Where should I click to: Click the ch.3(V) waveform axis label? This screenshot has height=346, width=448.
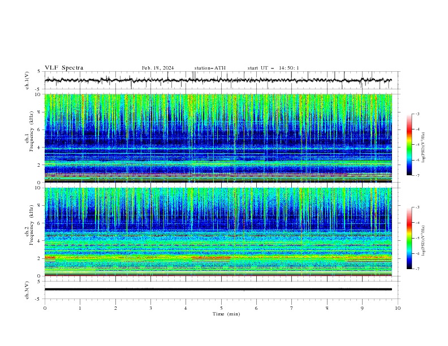tap(27, 290)
